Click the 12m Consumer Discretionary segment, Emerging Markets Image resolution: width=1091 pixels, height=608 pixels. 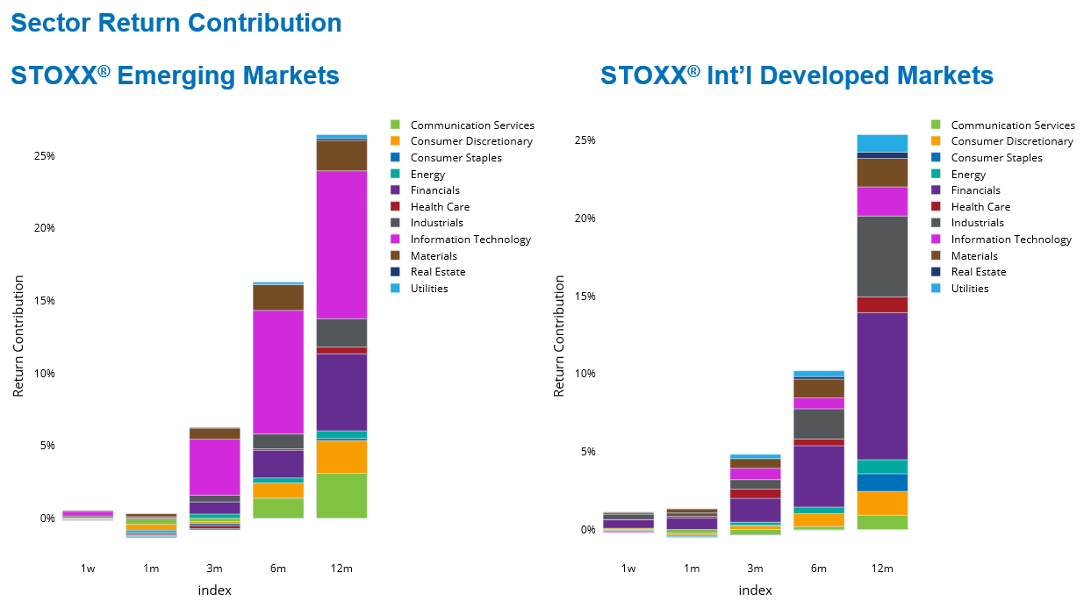[341, 456]
